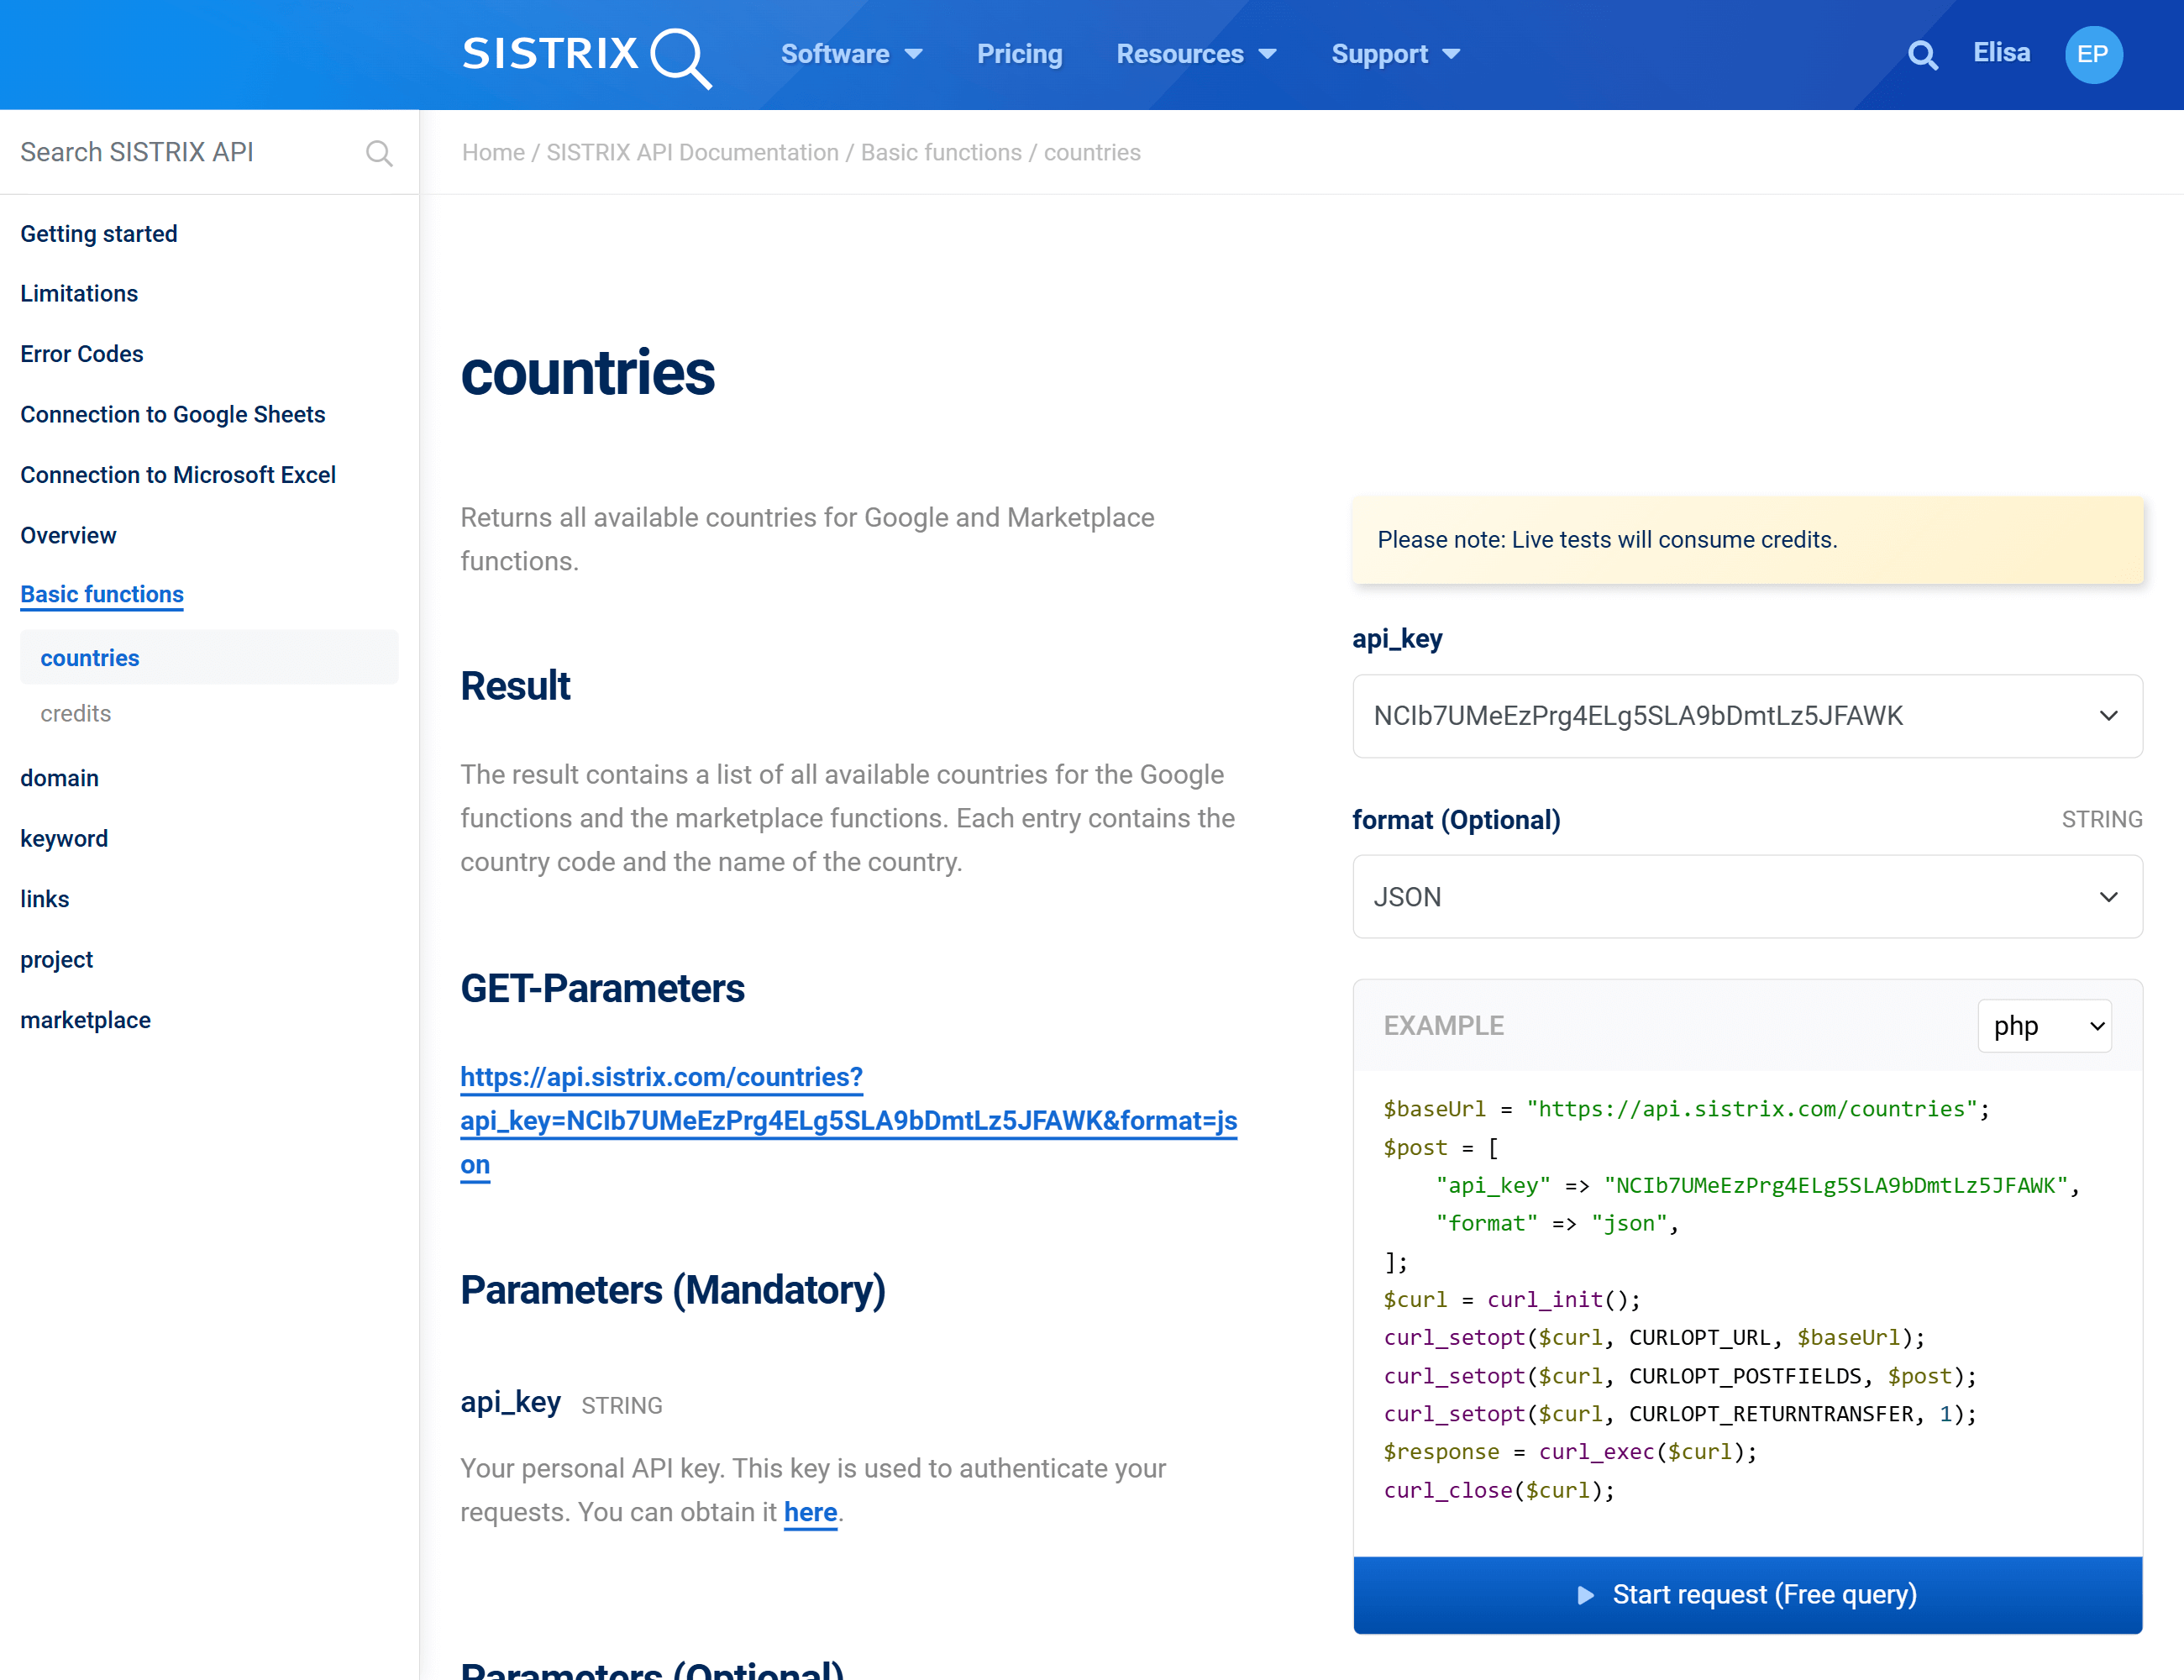Click the format (Optional) label

pos(1456,820)
